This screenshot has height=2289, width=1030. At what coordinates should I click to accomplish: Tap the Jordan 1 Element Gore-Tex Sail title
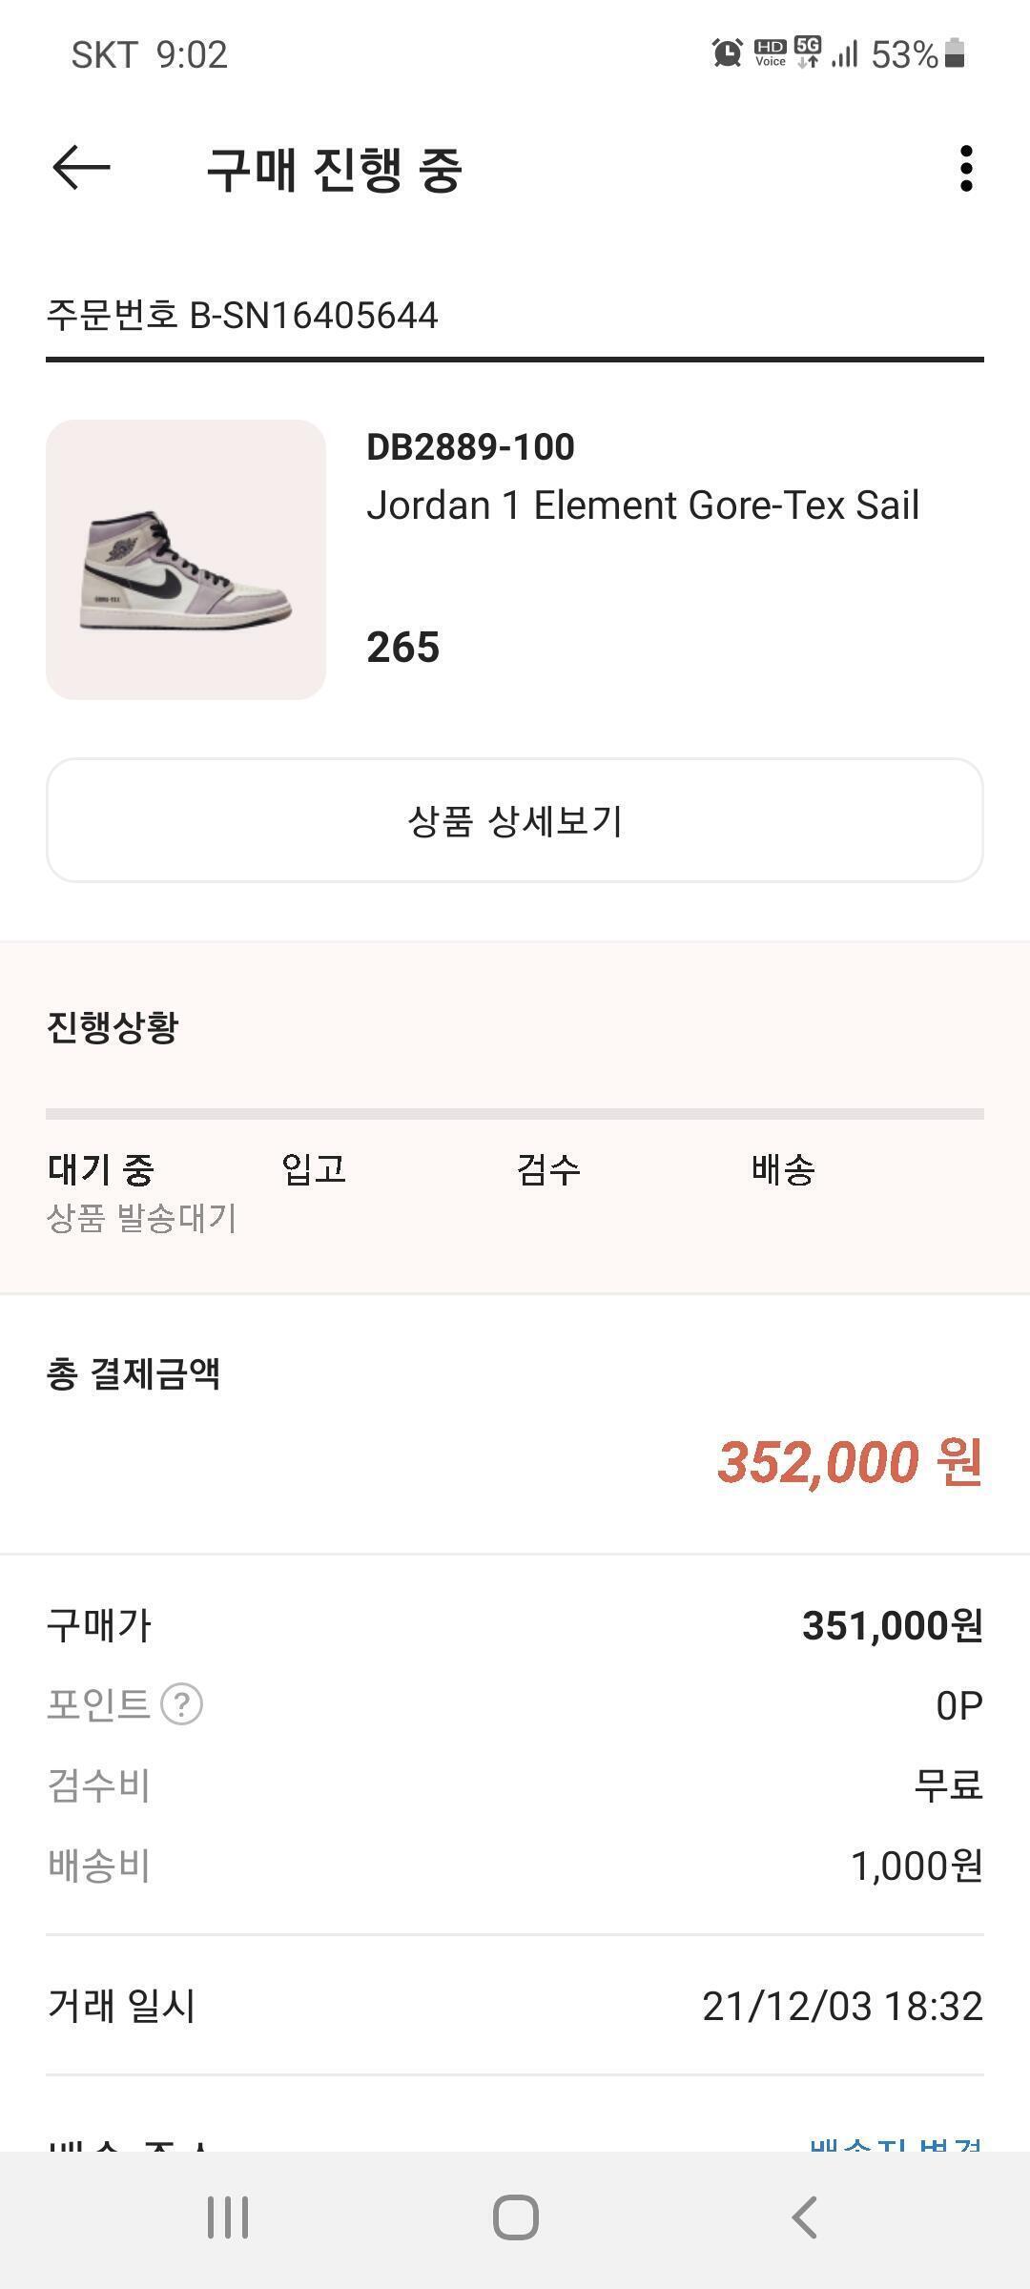[x=643, y=505]
